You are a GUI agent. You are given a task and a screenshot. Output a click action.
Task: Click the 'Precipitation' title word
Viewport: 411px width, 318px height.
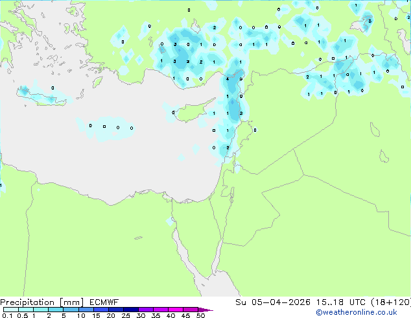pos(27,302)
